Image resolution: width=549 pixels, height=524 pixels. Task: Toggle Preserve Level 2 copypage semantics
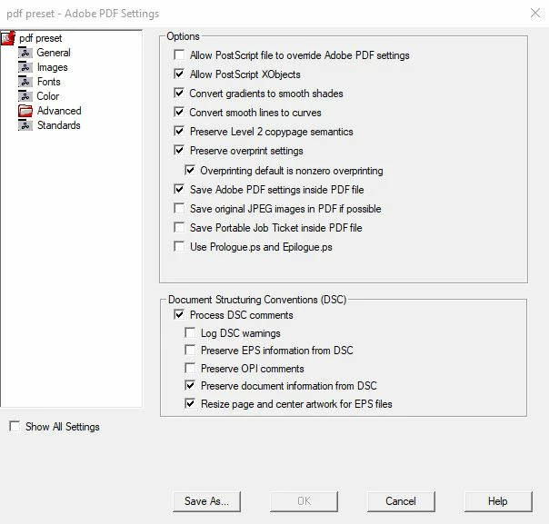pyautogui.click(x=179, y=131)
